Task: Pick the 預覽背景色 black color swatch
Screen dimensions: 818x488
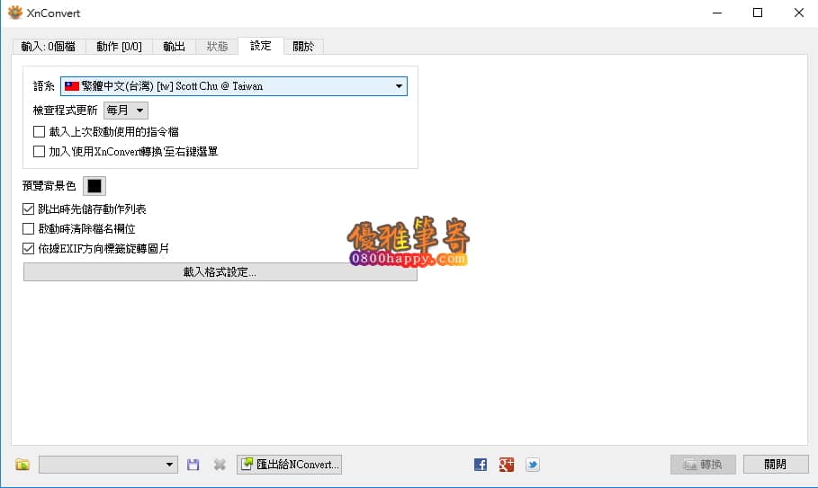Action: (x=94, y=186)
